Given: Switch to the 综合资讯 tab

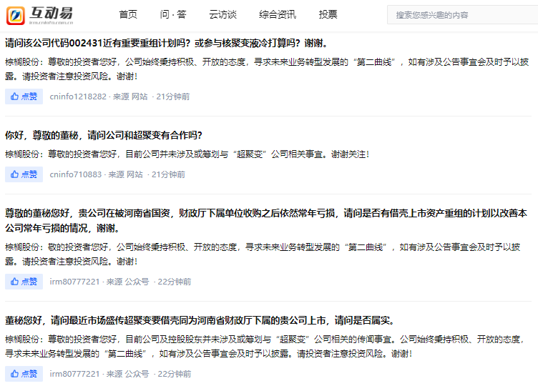Looking at the screenshot, I should (278, 14).
